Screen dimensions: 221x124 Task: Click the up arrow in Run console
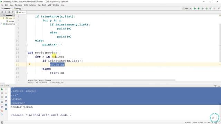coord(6,90)
